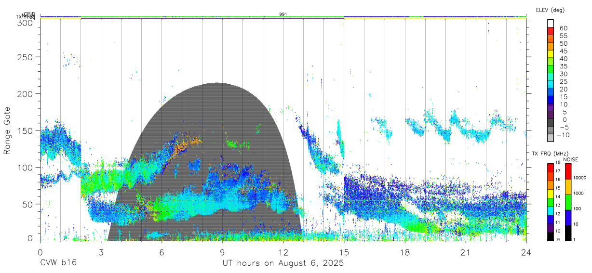
Task: Click the "UT hours on August 6, 2025" label
Action: (283, 263)
